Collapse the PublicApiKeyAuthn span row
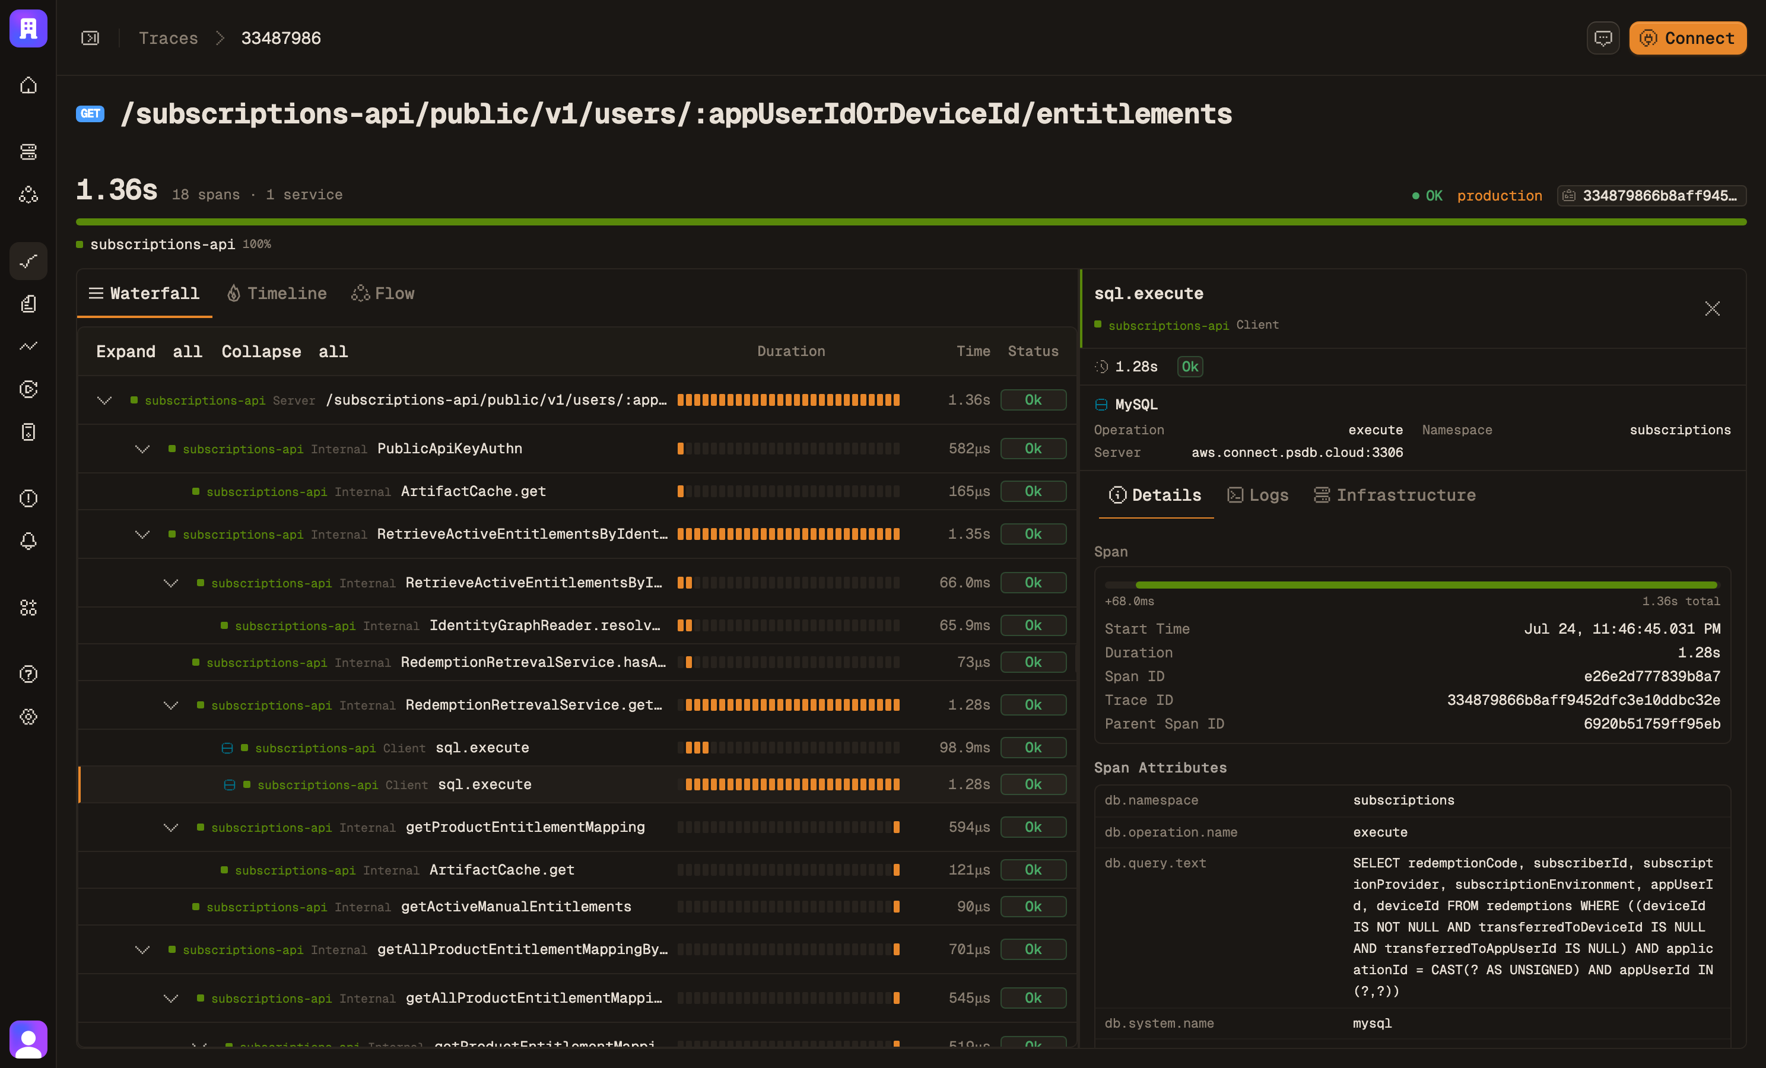Viewport: 1766px width, 1068px height. pyautogui.click(x=142, y=449)
